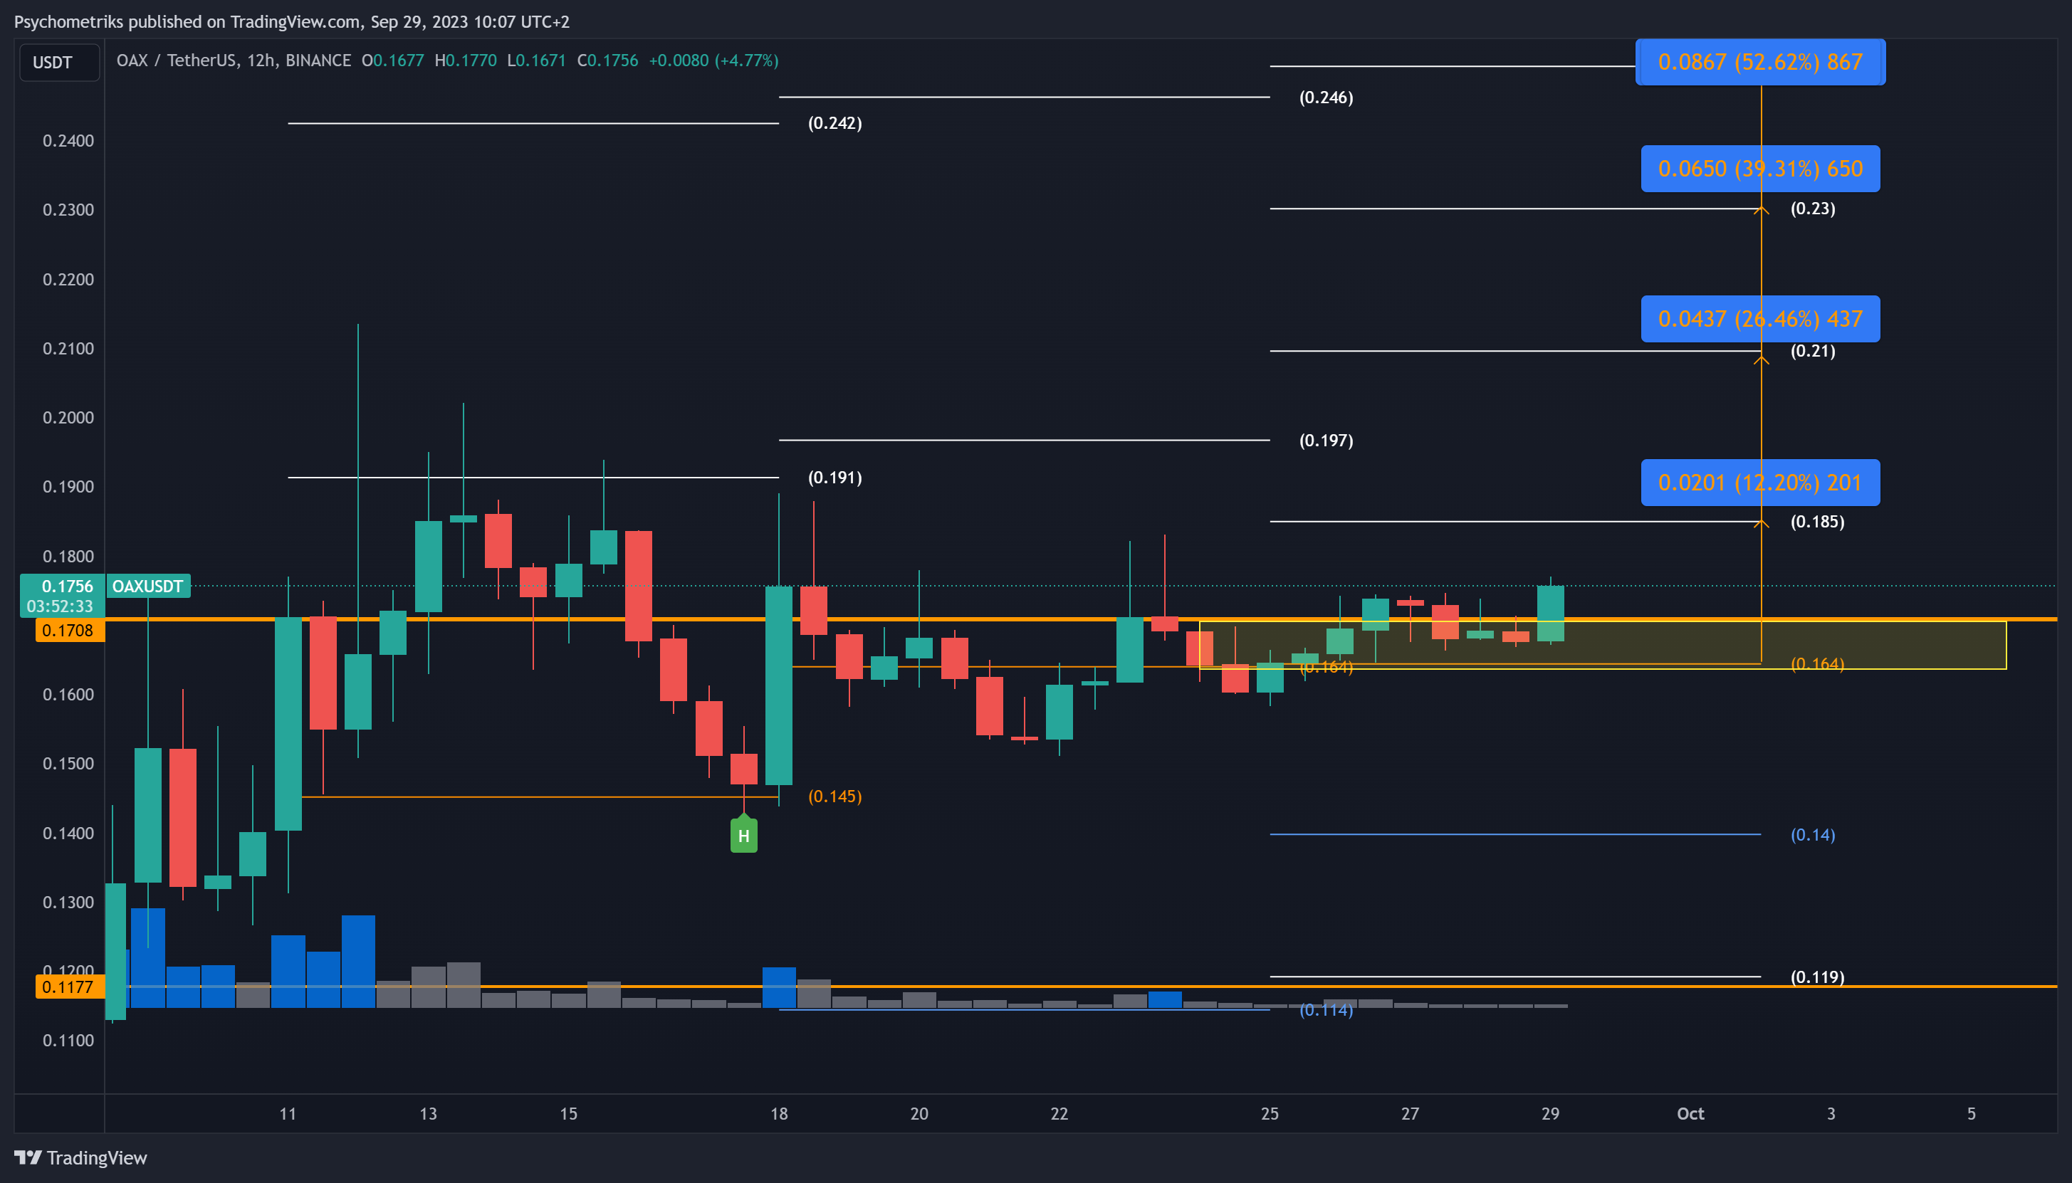Click the orange (0.145) level label
Viewport: 2072px width, 1183px height.
click(834, 796)
